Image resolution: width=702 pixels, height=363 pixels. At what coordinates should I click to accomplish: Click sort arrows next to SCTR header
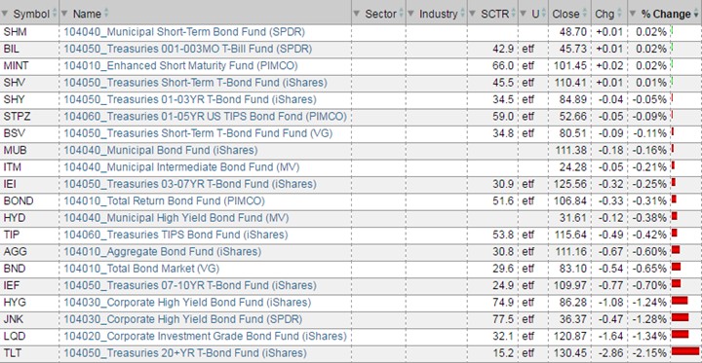514,14
